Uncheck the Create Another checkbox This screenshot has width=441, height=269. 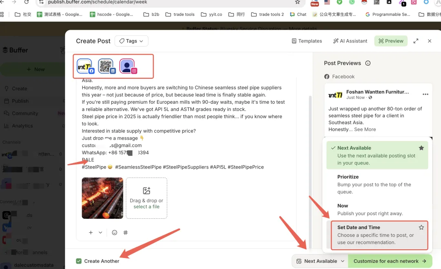click(79, 261)
